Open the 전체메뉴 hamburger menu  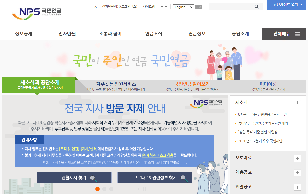(x=284, y=34)
